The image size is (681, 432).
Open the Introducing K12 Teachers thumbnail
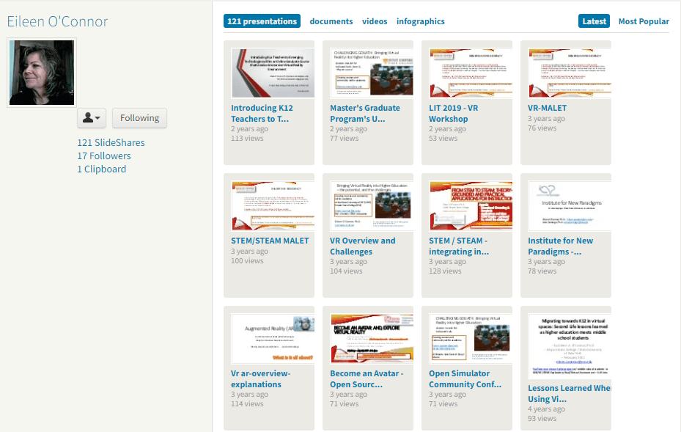pos(273,73)
